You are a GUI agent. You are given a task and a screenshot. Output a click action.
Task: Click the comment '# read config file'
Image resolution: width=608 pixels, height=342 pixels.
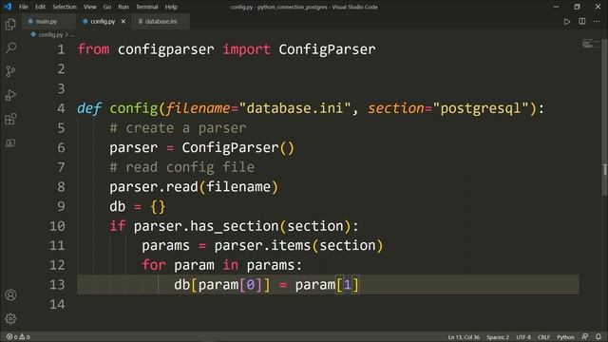pyautogui.click(x=181, y=167)
